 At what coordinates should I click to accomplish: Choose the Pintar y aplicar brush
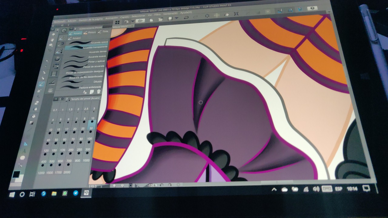click(84, 61)
